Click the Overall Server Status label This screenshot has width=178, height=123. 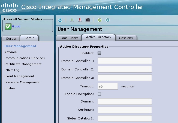[23, 19]
